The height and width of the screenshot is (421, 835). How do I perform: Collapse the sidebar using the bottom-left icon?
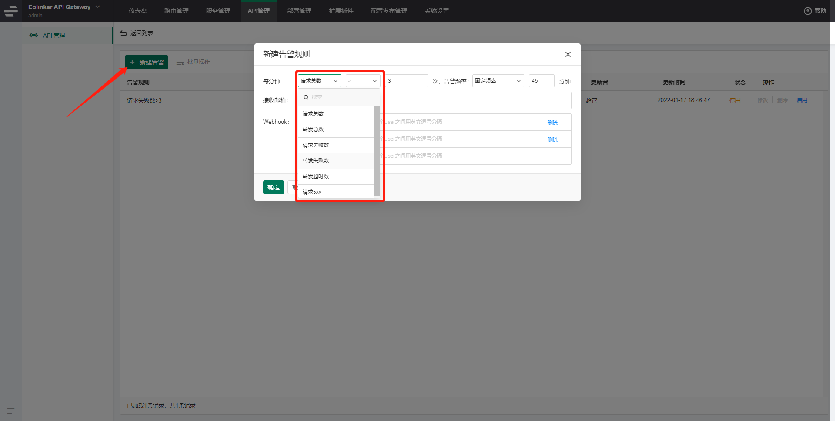[11, 411]
